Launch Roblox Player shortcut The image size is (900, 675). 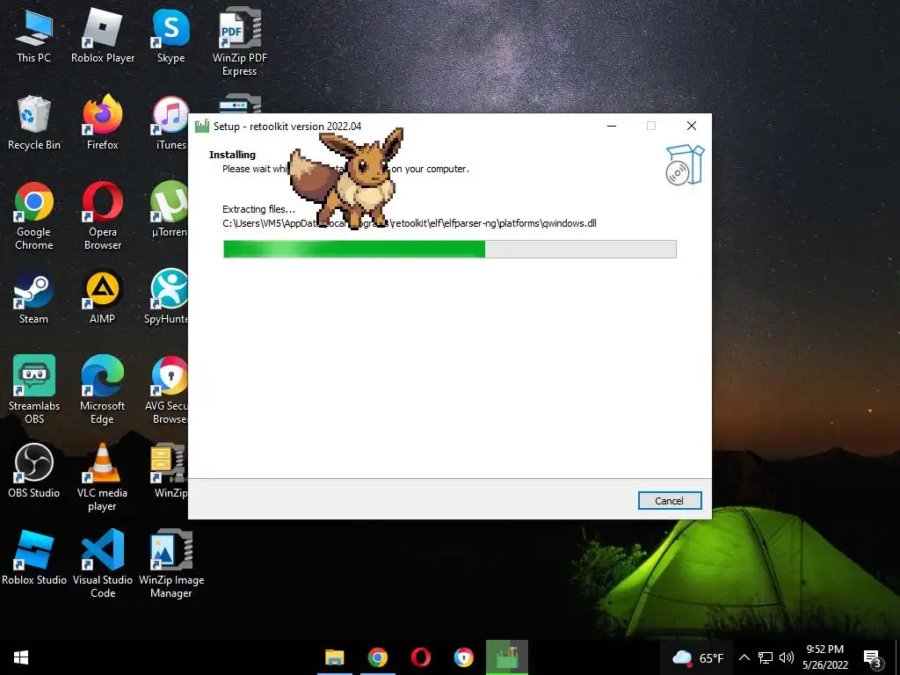coord(103,35)
